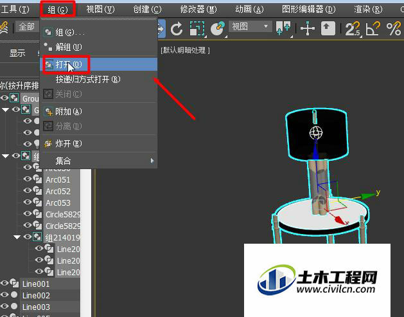Open the 视图(V) menu
The width and height of the screenshot is (404, 317).
(100, 10)
